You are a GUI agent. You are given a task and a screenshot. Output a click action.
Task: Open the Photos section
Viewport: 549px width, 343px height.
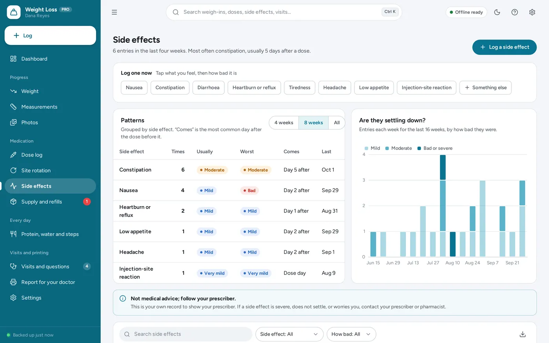(50, 123)
